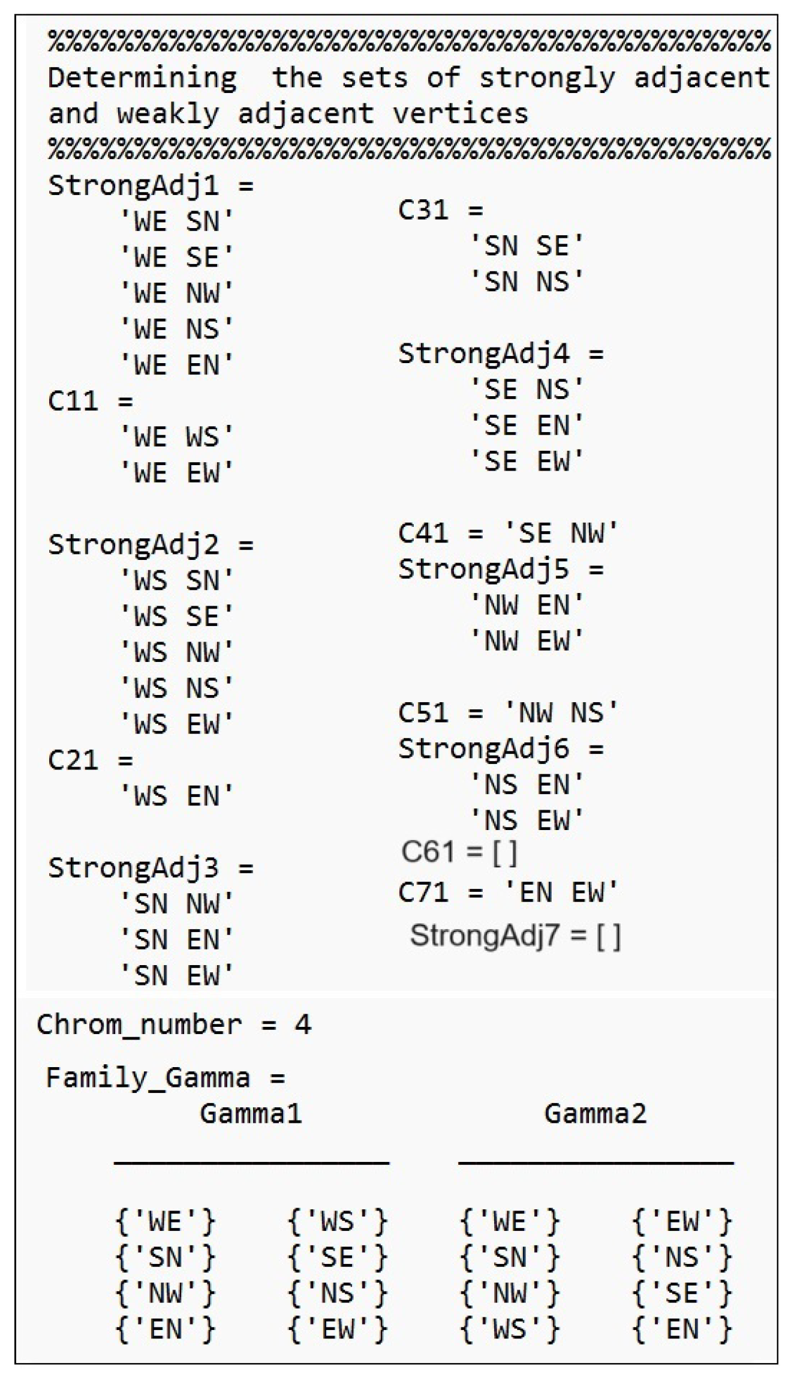Click the Gamma1 column header
The width and height of the screenshot is (788, 1375).
(x=251, y=1114)
